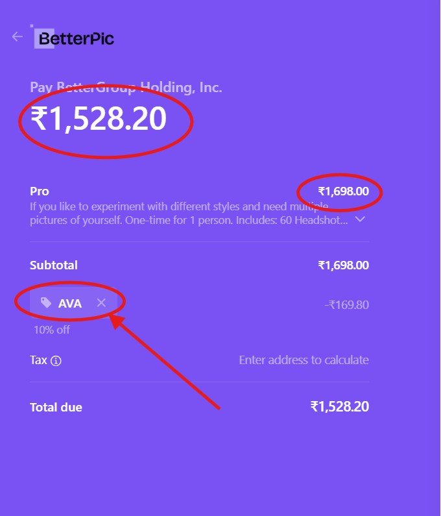The height and width of the screenshot is (516, 441).
Task: Click the tag icon on AVA coupon
Action: [45, 302]
